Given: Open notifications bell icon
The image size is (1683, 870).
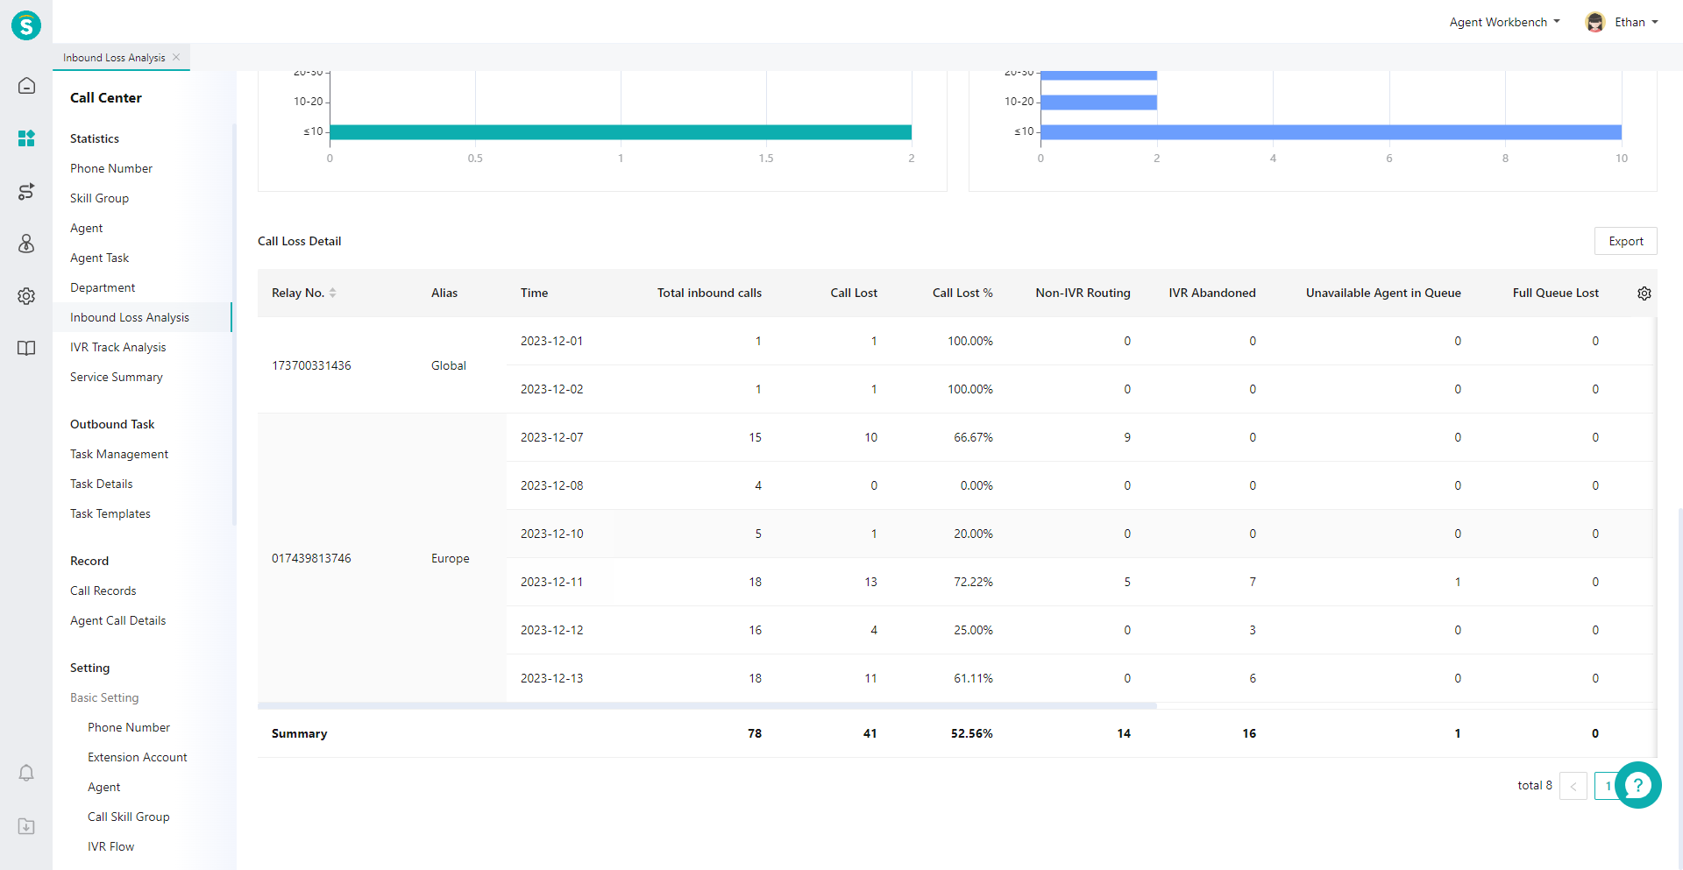Looking at the screenshot, I should pyautogui.click(x=26, y=773).
